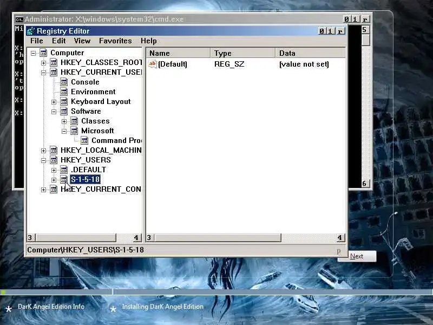This screenshot has width=433, height=325.
Task: Click values pane right scroll arrow
Action: click(x=340, y=238)
